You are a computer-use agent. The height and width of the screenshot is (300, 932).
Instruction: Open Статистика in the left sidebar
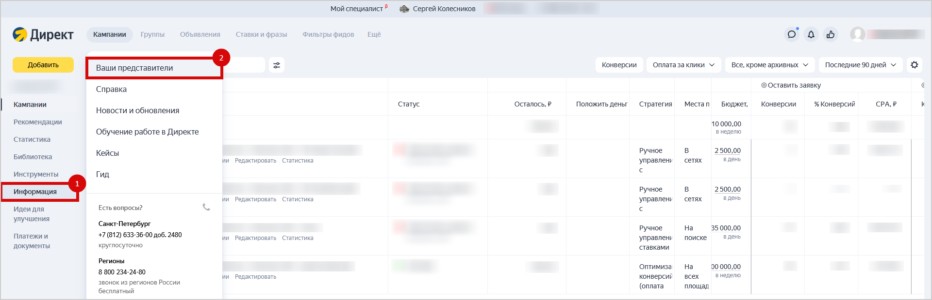pyautogui.click(x=32, y=139)
